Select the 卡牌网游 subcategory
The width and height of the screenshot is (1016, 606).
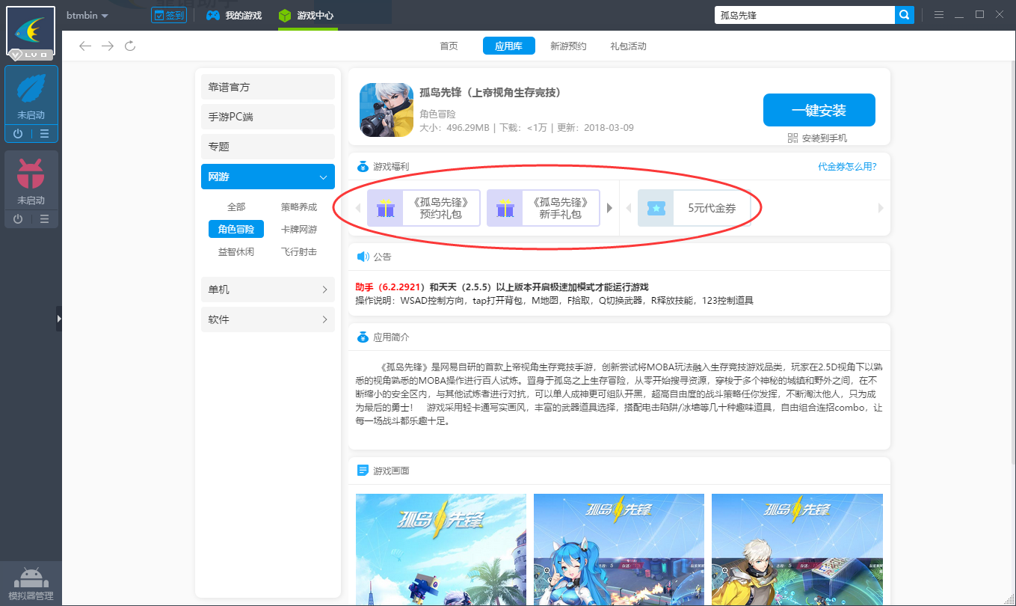click(x=299, y=230)
